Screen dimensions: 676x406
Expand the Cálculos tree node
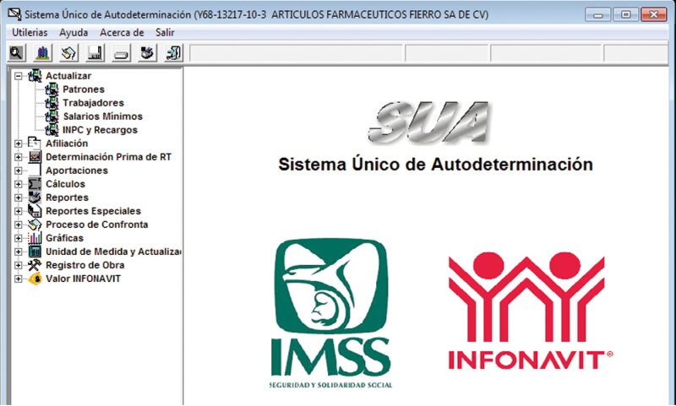(x=18, y=184)
